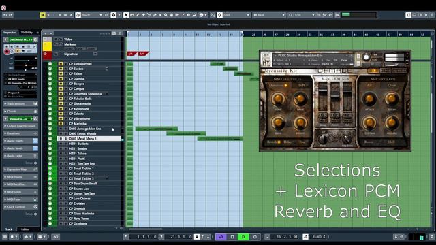Select the H201 Buckets track

[x=79, y=144]
